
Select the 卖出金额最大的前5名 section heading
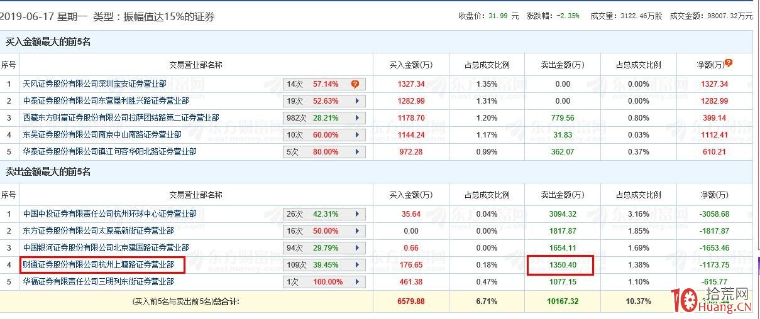(x=48, y=172)
